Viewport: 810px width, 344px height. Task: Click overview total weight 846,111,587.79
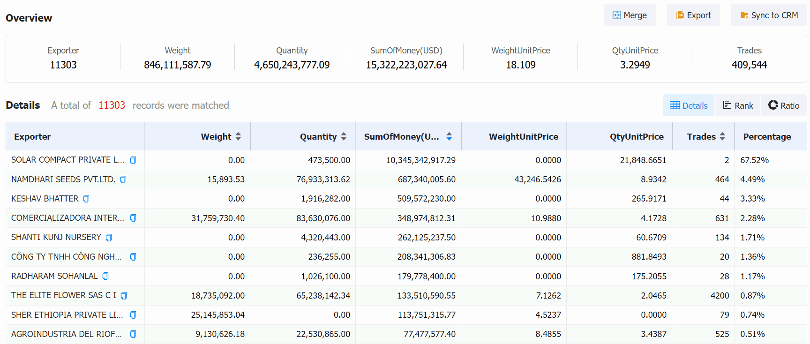[x=178, y=65]
